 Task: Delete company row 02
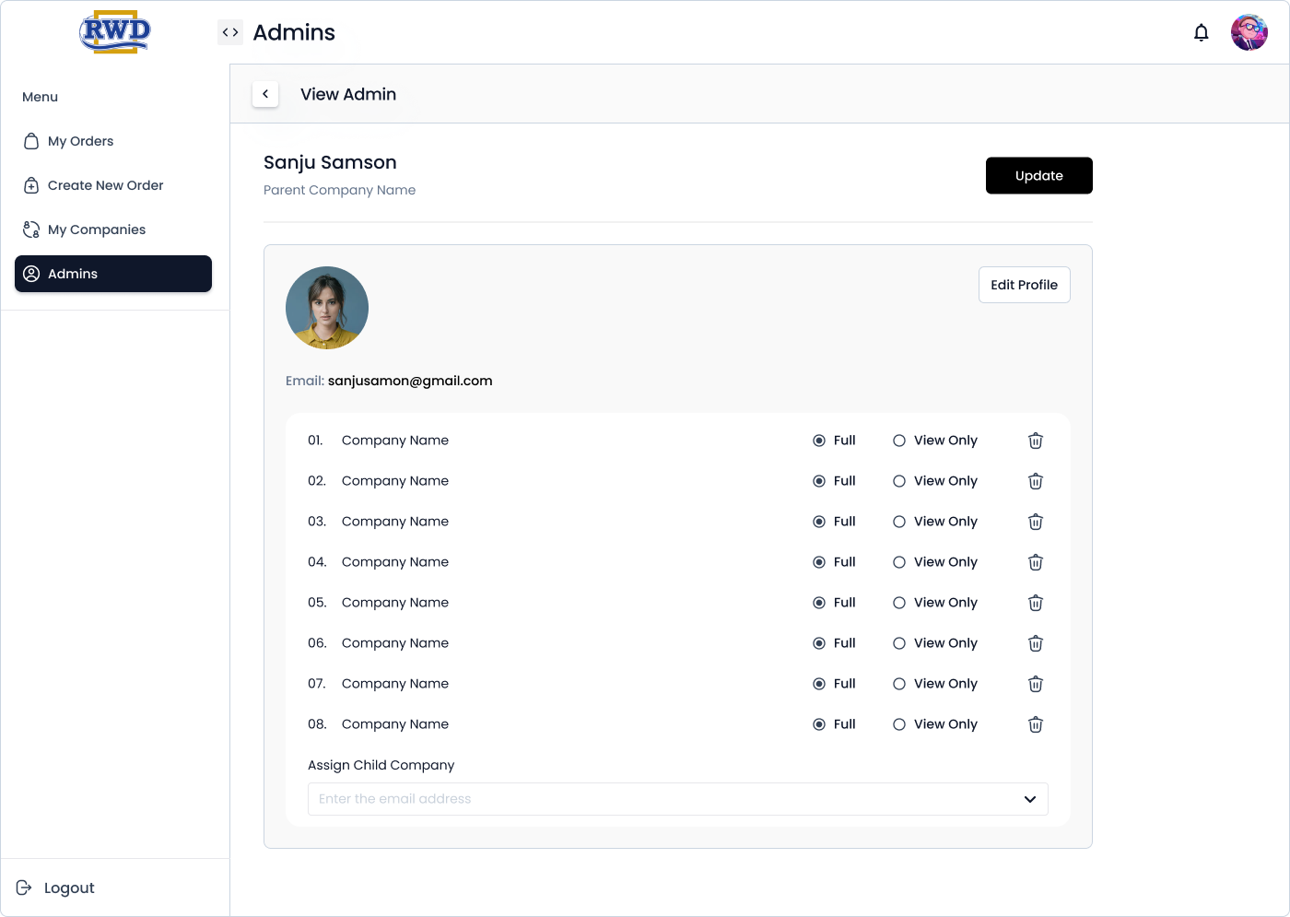[1036, 481]
